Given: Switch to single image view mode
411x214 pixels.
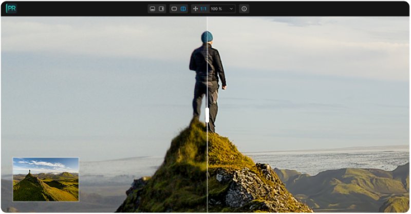Looking at the screenshot, I should tap(174, 9).
